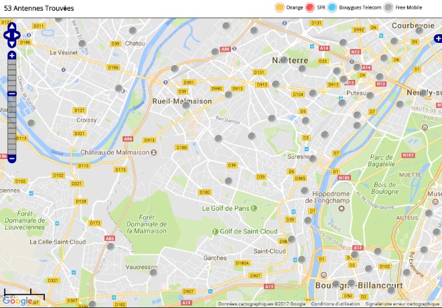Open the Google logo link
The image size is (442, 308).
click(x=17, y=301)
